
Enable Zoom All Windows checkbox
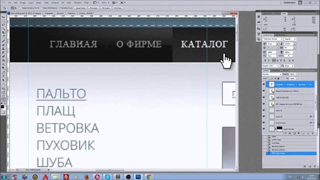41,8
